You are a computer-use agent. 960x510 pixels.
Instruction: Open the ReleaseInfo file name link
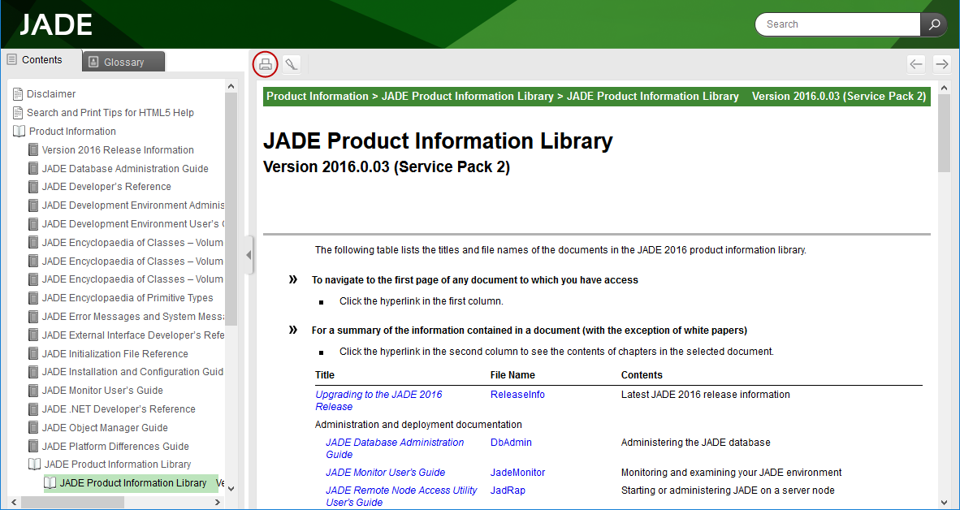(x=517, y=395)
